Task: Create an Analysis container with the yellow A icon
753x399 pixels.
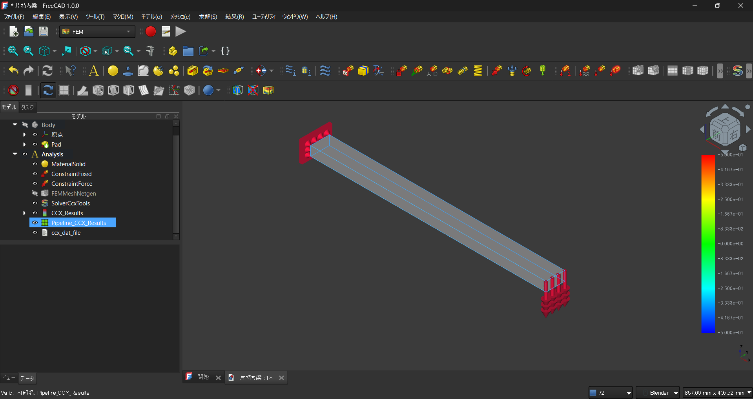Action: tap(94, 71)
